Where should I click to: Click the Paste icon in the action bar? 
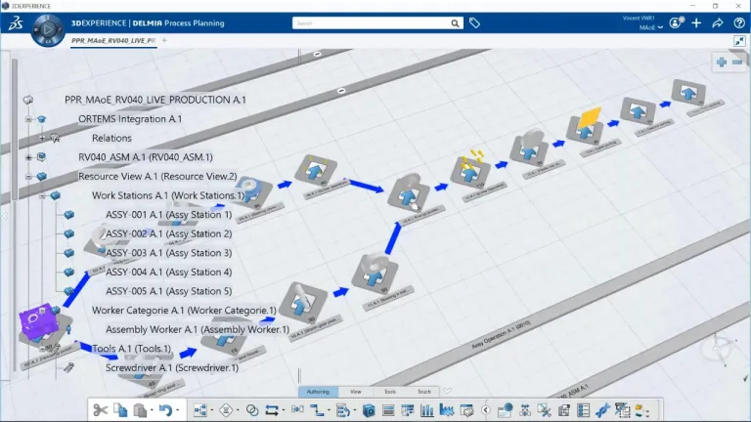click(140, 410)
